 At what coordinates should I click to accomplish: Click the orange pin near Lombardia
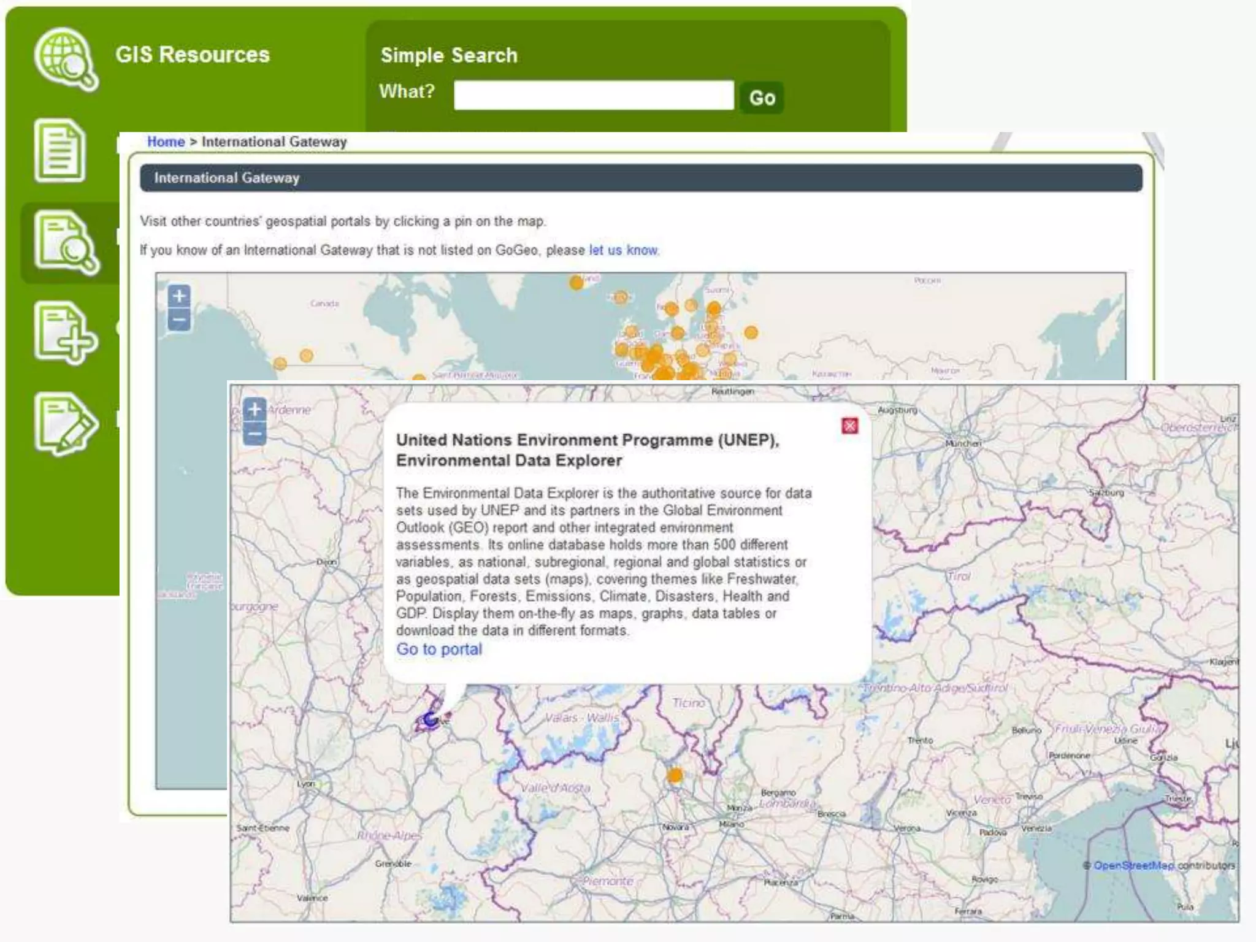pos(675,776)
